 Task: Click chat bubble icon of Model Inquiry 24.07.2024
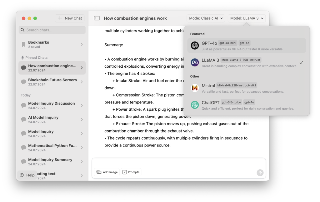(x=23, y=134)
